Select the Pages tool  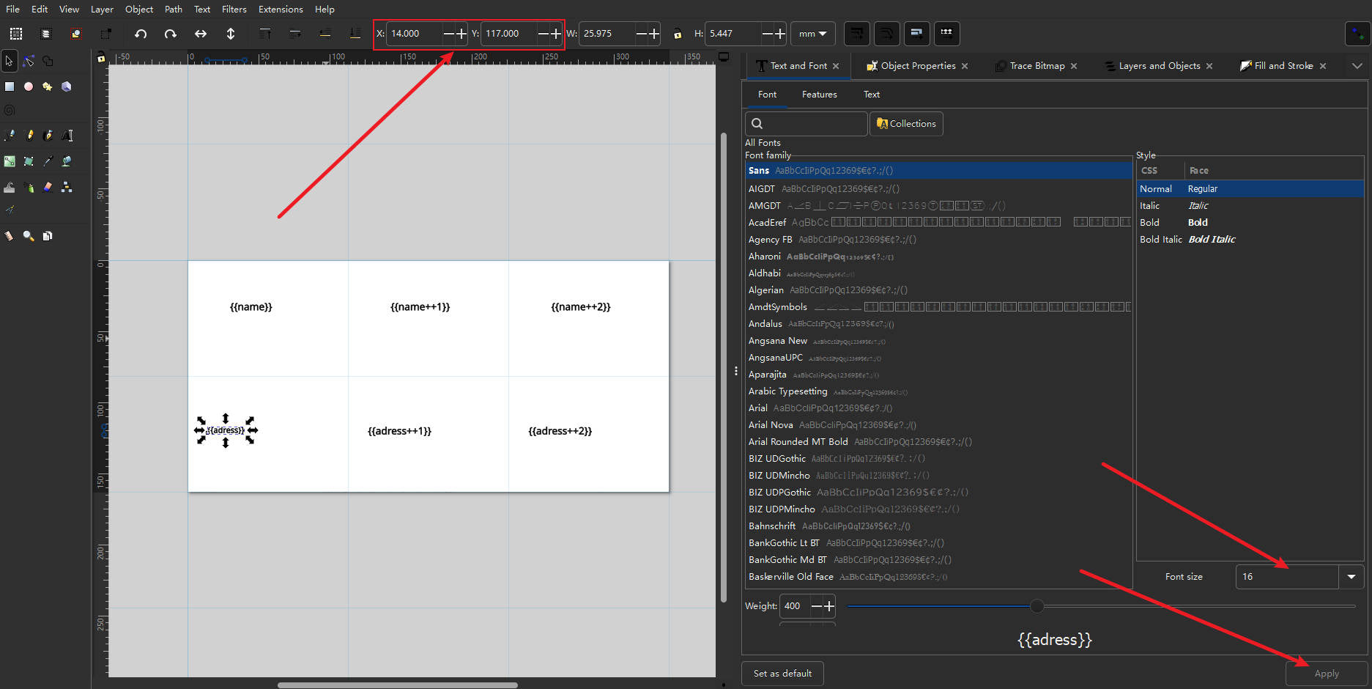pyautogui.click(x=48, y=236)
